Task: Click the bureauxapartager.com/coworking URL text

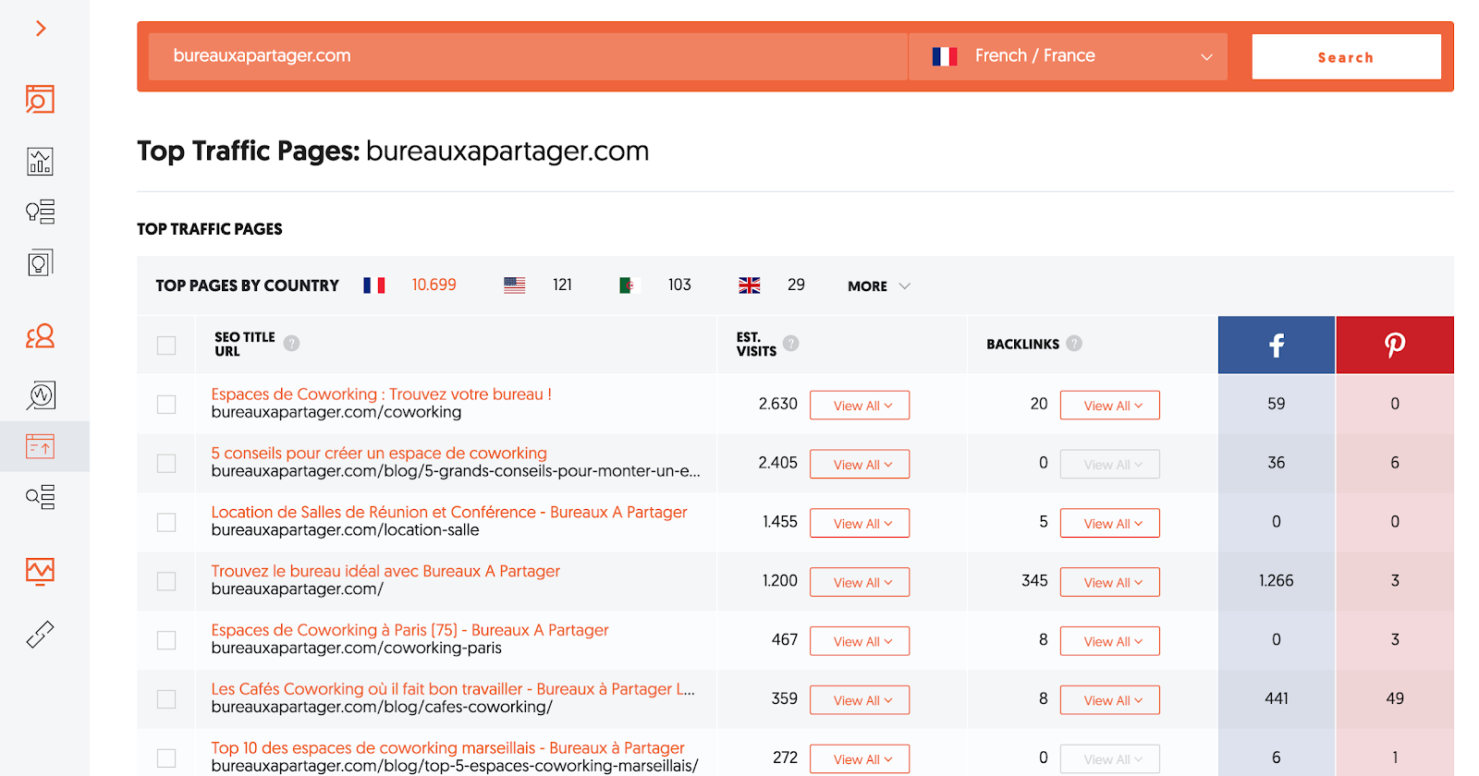Action: coord(336,412)
